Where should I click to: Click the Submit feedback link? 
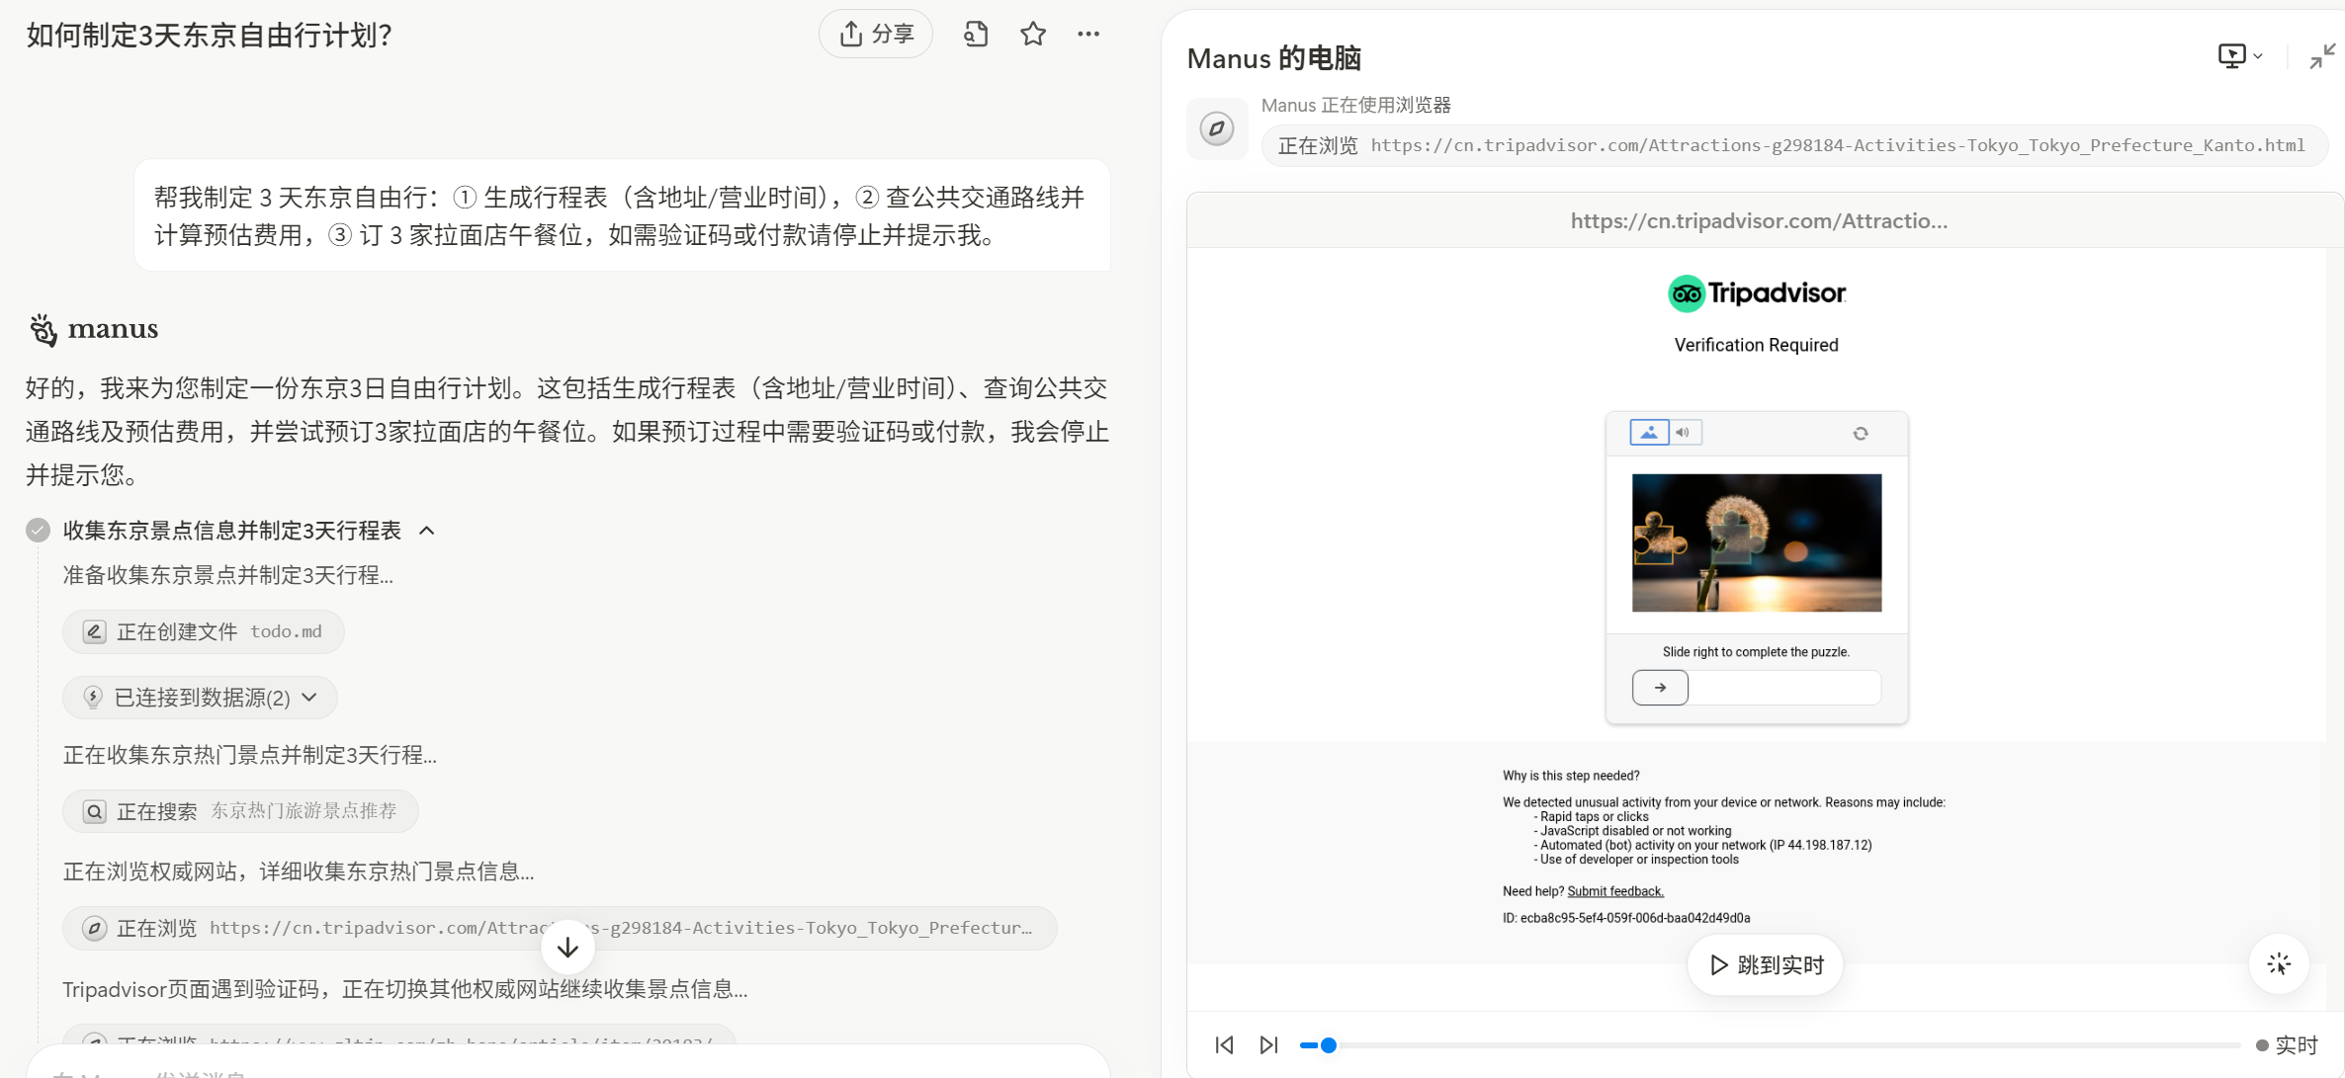click(x=1614, y=891)
